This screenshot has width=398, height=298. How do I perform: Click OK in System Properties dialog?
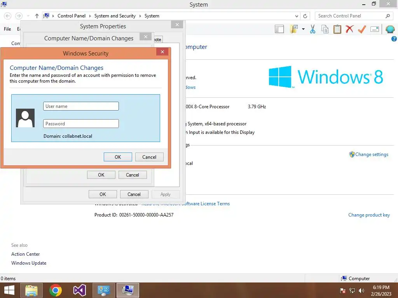[x=103, y=194]
